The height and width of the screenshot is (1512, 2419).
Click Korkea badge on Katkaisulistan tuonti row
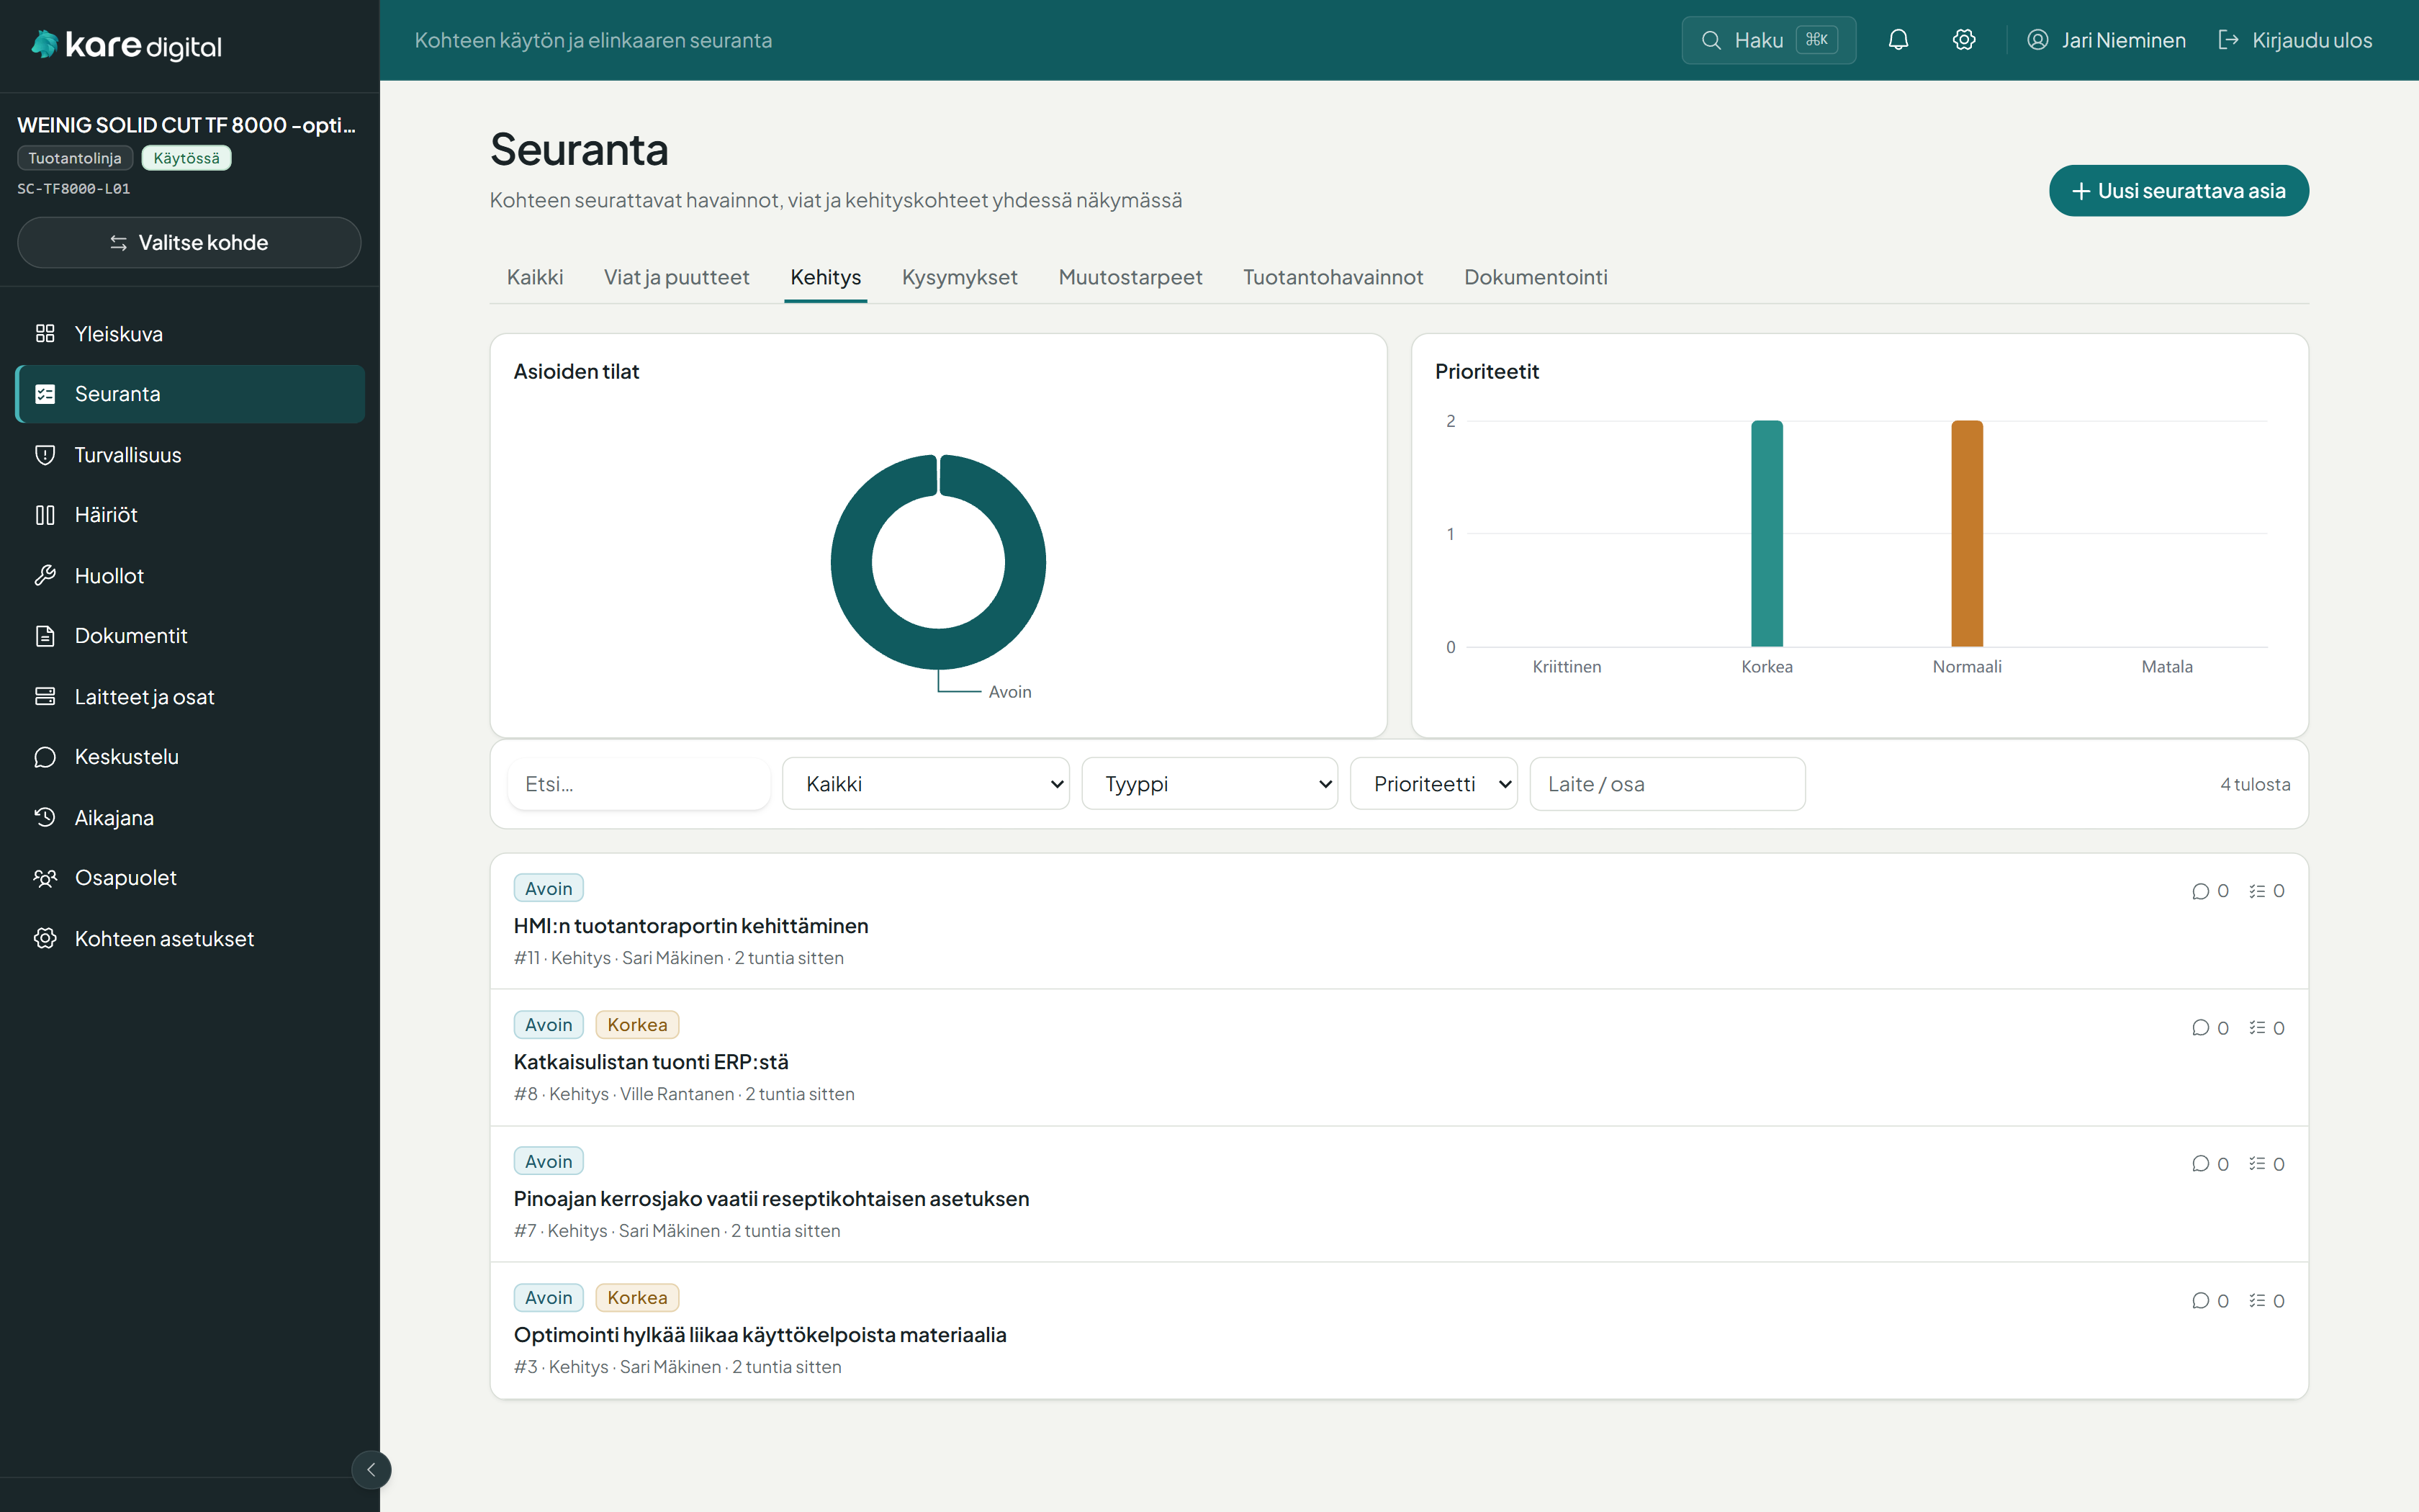point(638,1025)
